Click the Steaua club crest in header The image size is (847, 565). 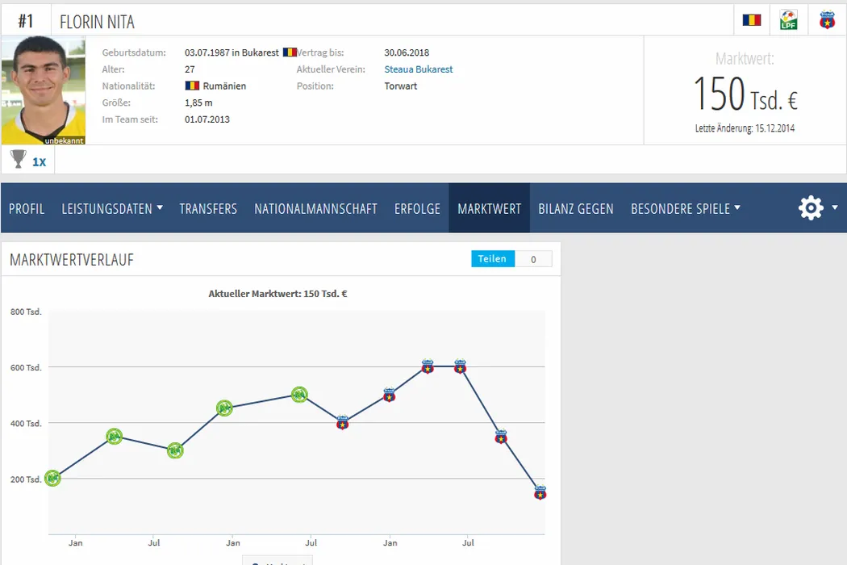tap(827, 20)
